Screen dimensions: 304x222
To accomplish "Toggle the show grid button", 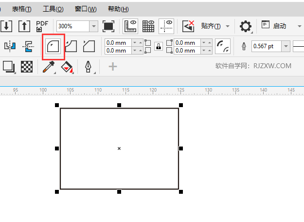I will click(148, 26).
